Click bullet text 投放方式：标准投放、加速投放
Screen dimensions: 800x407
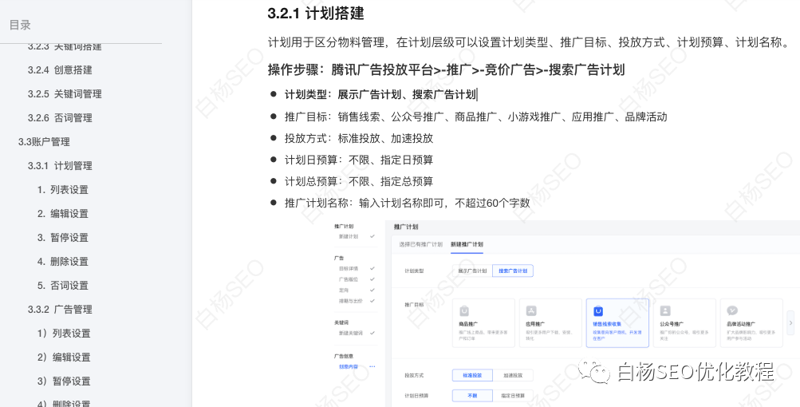(359, 138)
